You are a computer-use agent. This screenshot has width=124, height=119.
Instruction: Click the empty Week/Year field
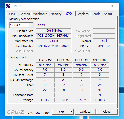point(104,51)
